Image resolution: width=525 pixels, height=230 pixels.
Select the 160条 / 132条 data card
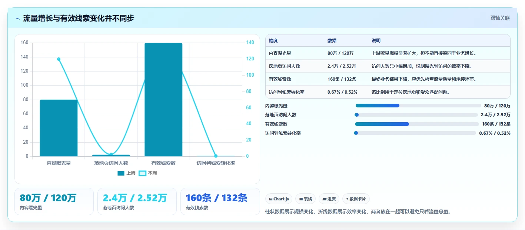point(220,201)
